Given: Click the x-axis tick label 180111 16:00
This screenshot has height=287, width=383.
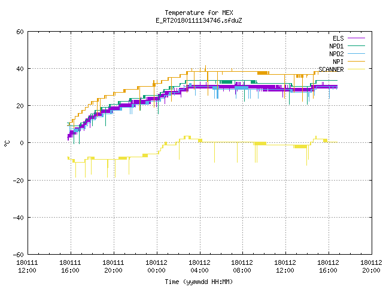Looking at the screenshot, I should coord(70,267).
